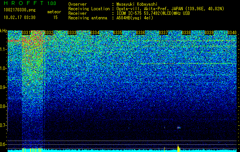Screen dimensions: 240x152
Task: Click the kHz axis unit label
Action: [x=3, y=31]
